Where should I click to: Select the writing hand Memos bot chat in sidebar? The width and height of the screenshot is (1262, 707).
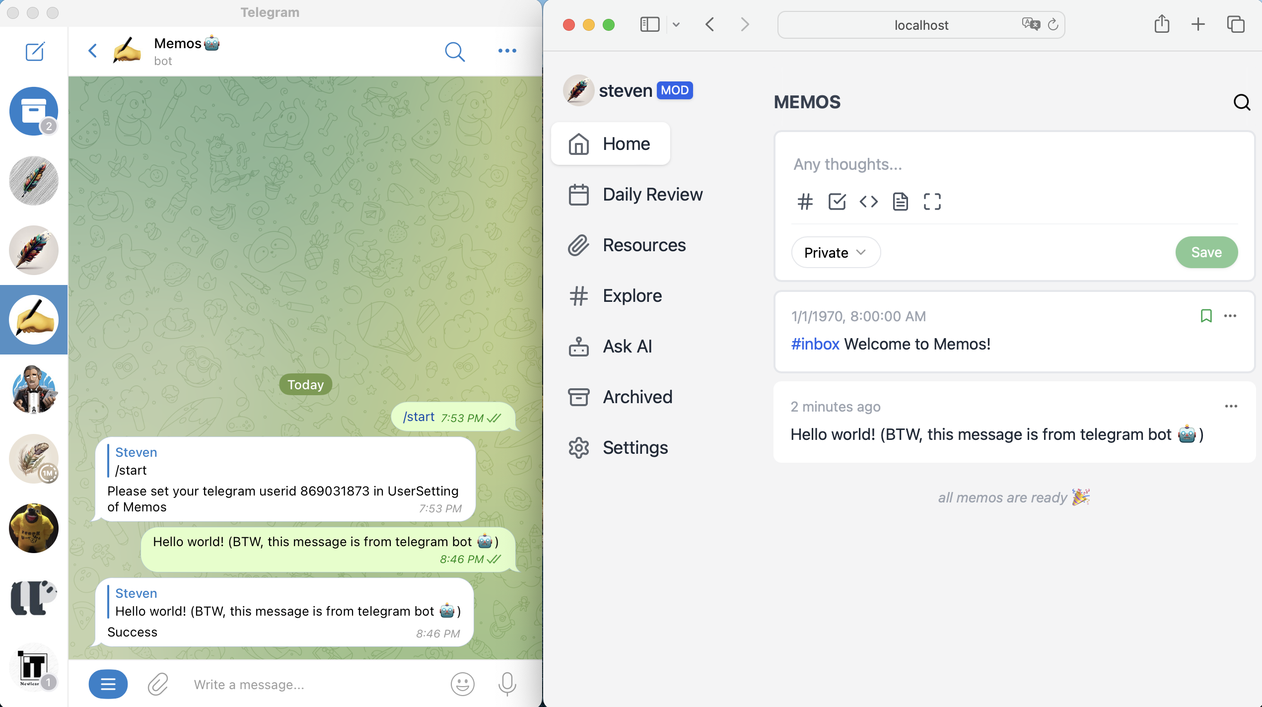click(34, 320)
